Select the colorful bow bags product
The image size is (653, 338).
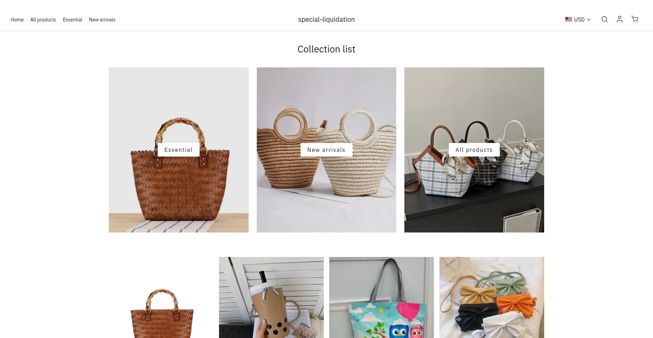coord(492,297)
